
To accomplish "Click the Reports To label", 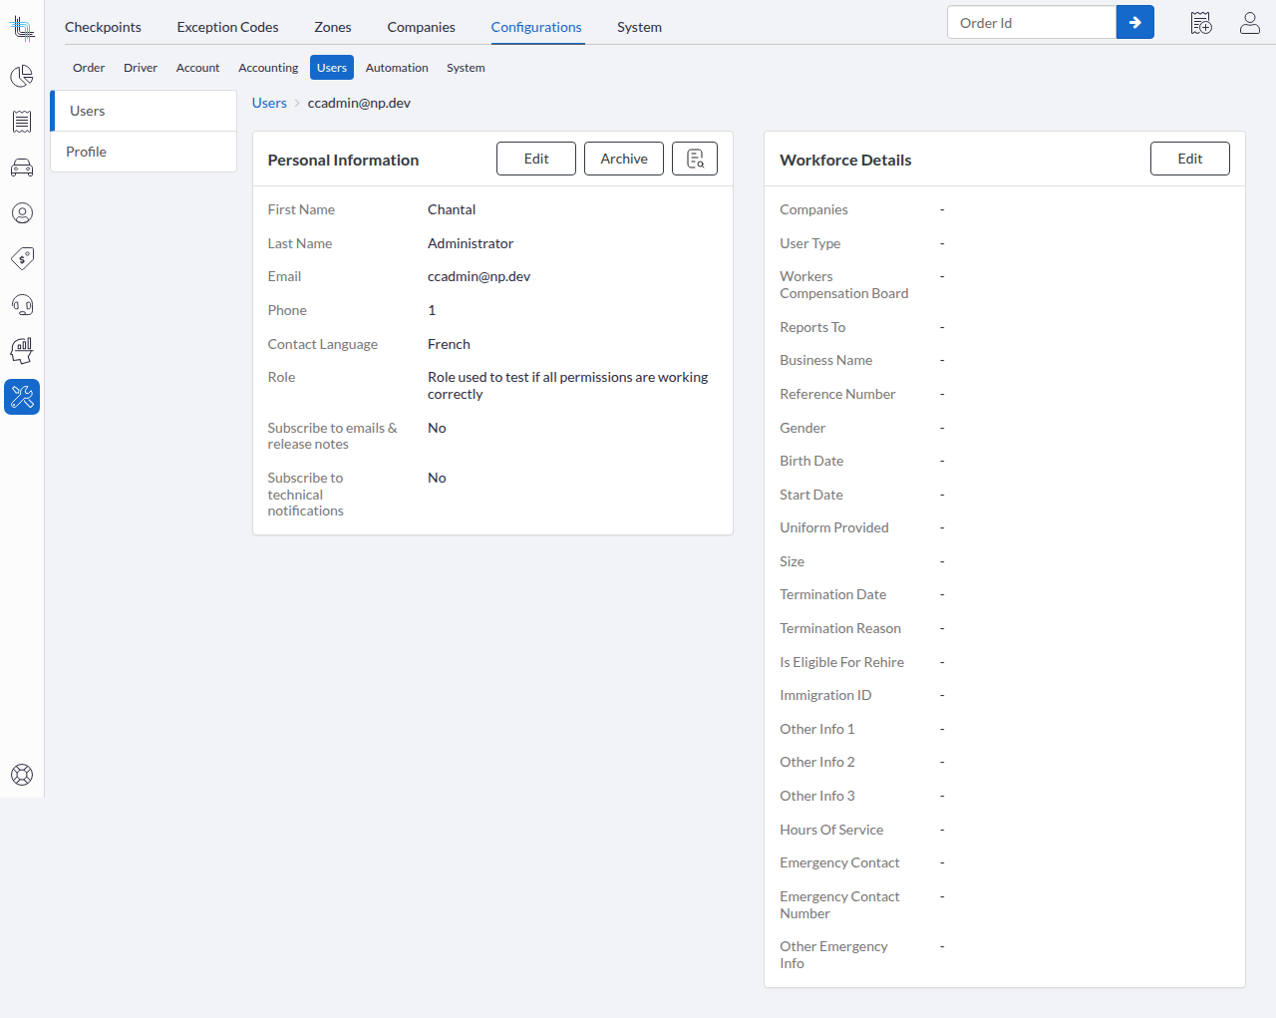I will (812, 327).
